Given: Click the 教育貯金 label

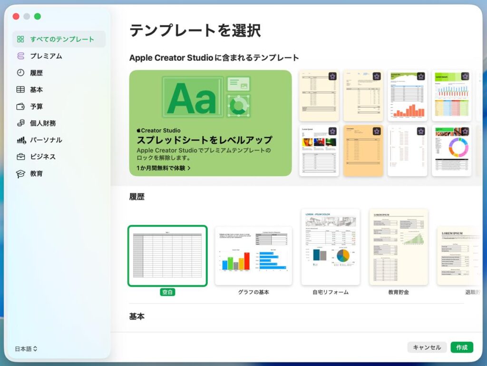Looking at the screenshot, I should [399, 292].
